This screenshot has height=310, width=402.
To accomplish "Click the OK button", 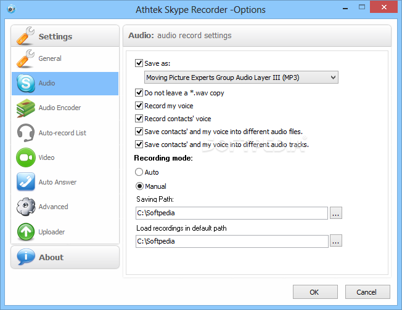I will click(x=315, y=292).
